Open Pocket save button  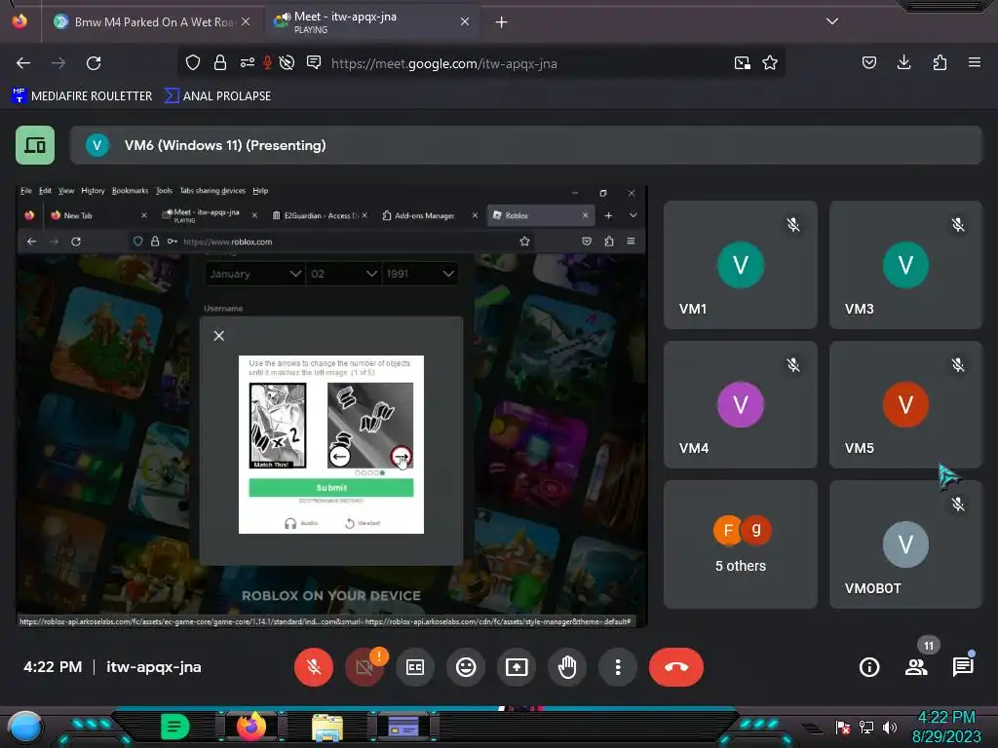pos(868,62)
